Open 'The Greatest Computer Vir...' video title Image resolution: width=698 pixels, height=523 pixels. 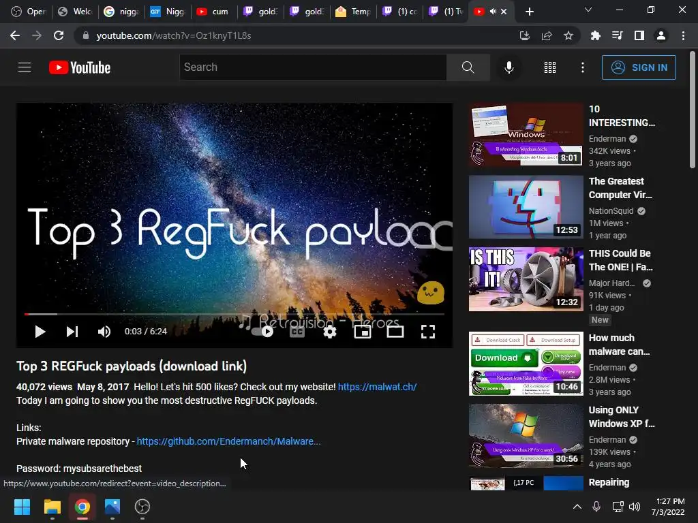[x=620, y=188]
